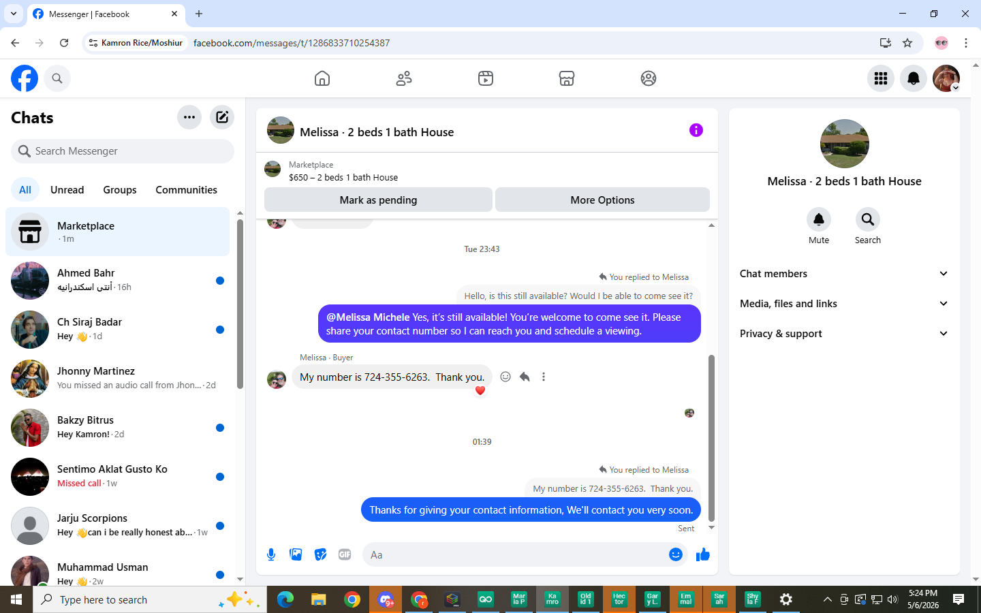Click the Facebook search magnifier icon

click(57, 78)
